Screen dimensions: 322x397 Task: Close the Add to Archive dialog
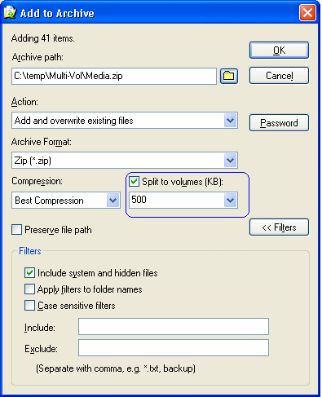click(307, 12)
